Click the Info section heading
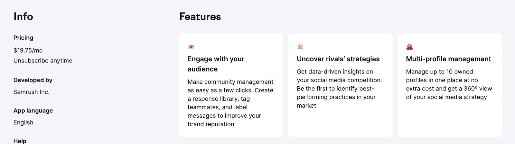The image size is (515, 144). click(23, 17)
